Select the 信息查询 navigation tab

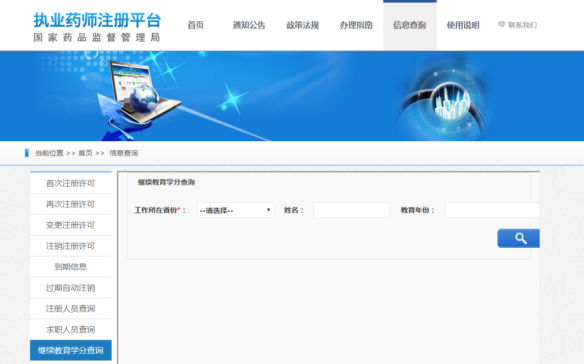410,25
